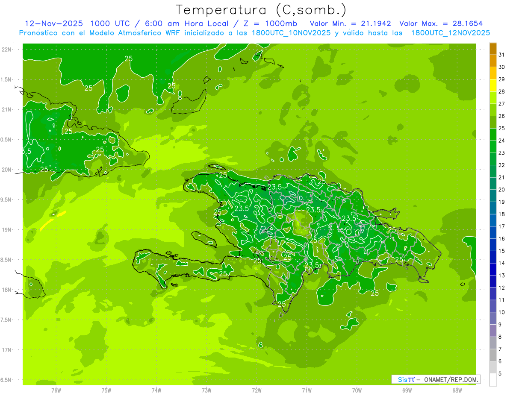
Task: Click the latitude label '20N'
Action: [7, 170]
